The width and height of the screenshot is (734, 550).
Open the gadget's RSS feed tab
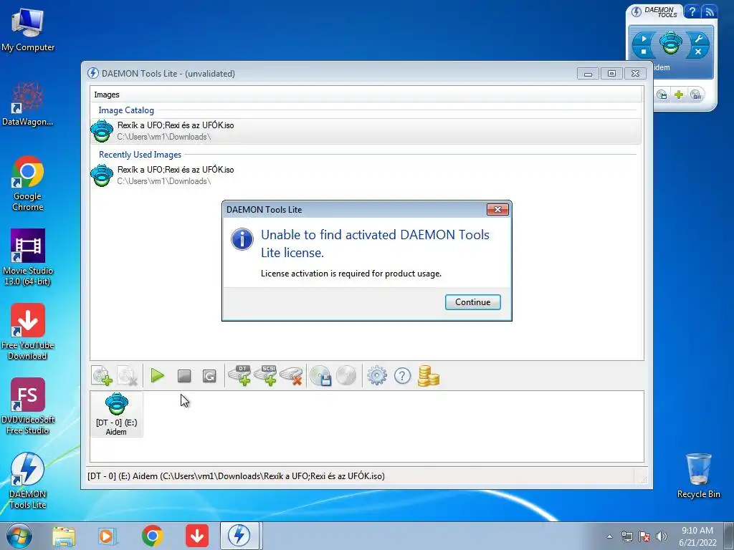click(x=709, y=11)
